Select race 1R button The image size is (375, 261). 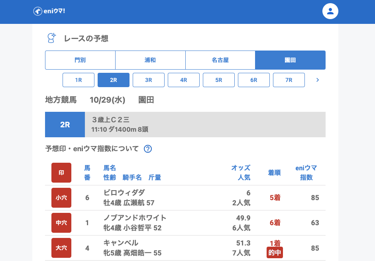pos(79,80)
